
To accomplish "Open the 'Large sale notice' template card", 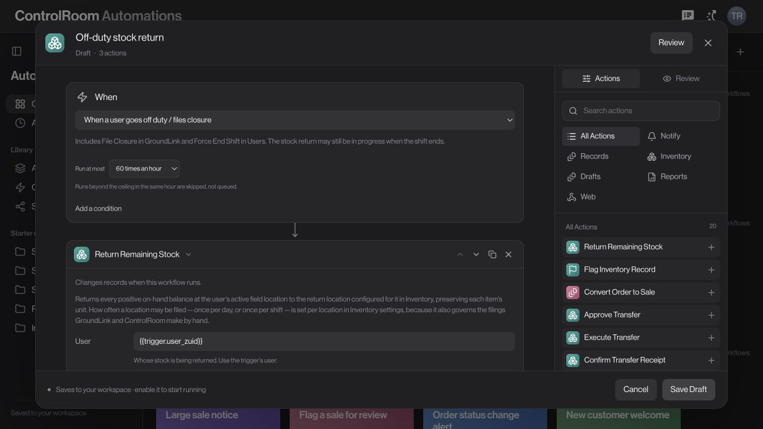I will pyautogui.click(x=218, y=418).
